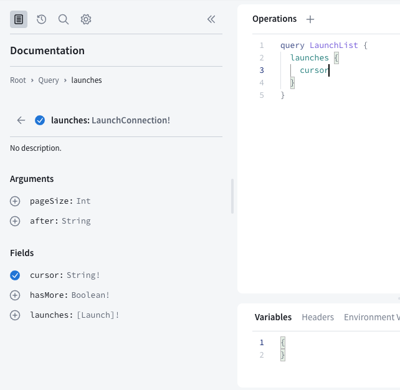Image resolution: width=400 pixels, height=390 pixels.
Task: Uncheck the cursor field checkbox
Action: [x=15, y=275]
